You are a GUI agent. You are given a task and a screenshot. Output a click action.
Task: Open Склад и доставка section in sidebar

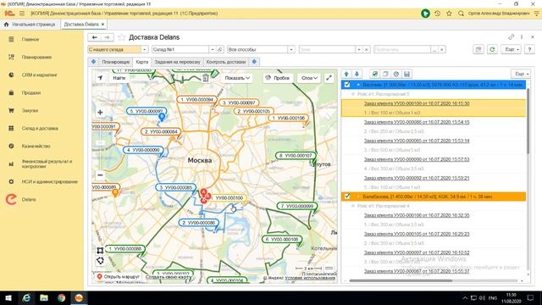40,128
